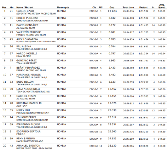Select the gap value 0.042

coord(112,18)
